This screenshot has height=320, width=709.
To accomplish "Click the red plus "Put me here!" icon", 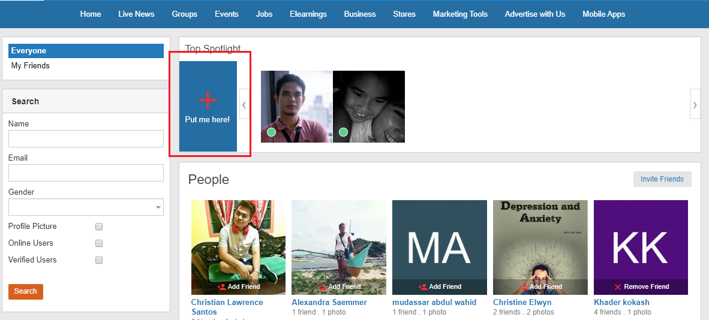I will (x=208, y=100).
